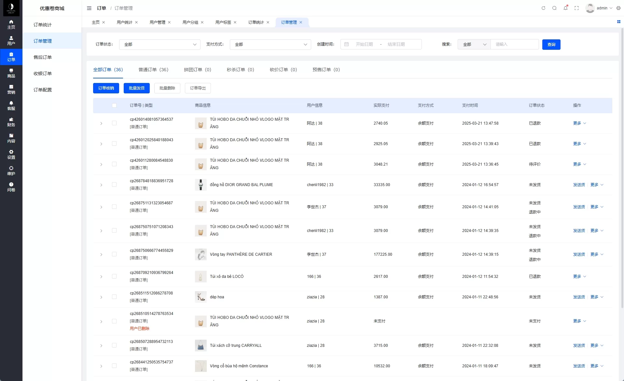Viewport: 624px width, 381px height.
Task: Open the 支付方式 dropdown
Action: point(270,45)
